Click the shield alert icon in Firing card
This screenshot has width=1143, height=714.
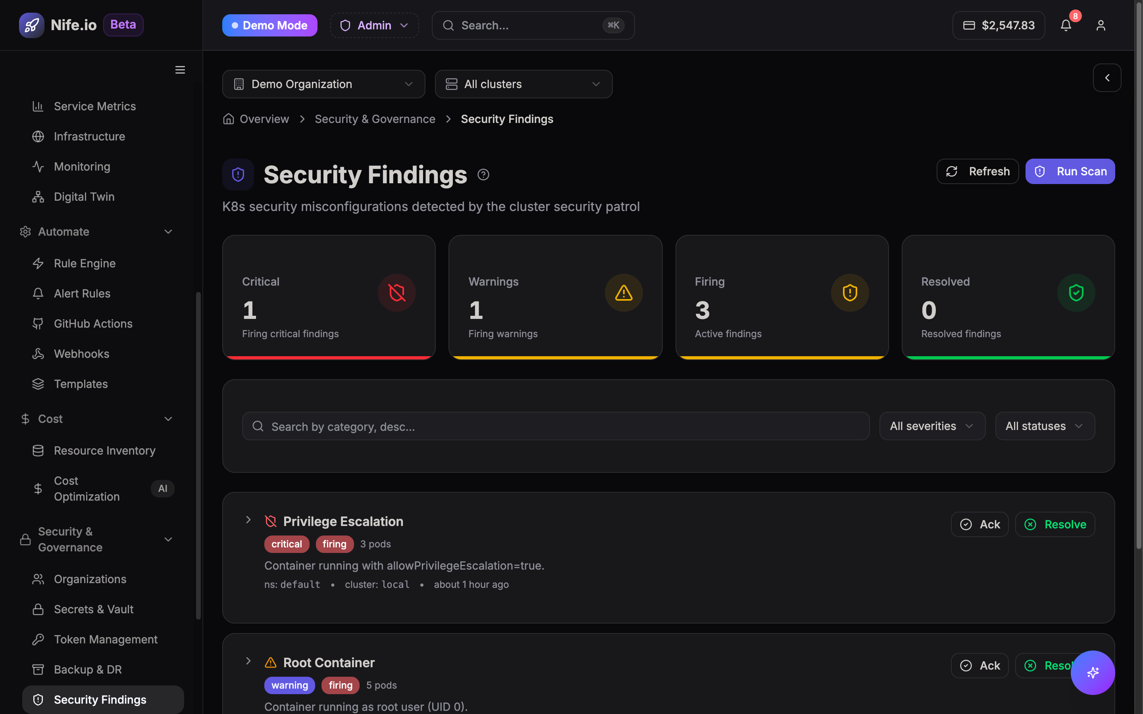[850, 293]
